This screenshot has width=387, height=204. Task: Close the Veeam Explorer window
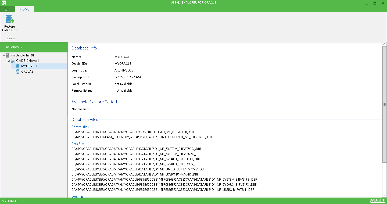point(382,3)
